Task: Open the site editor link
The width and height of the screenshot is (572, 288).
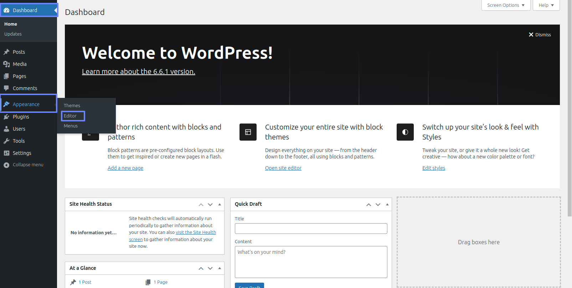Action: coord(283,168)
